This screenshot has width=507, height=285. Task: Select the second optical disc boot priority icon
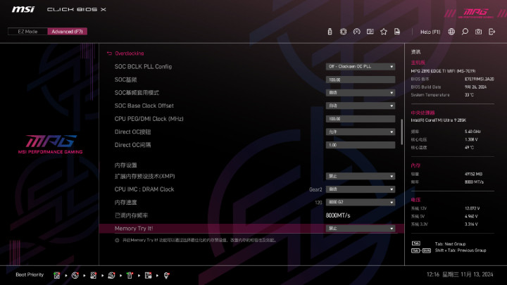pyautogui.click(x=111, y=275)
